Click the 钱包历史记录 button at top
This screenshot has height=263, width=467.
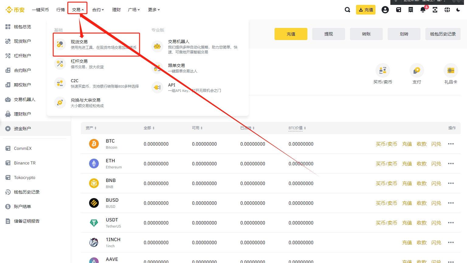coord(443,34)
